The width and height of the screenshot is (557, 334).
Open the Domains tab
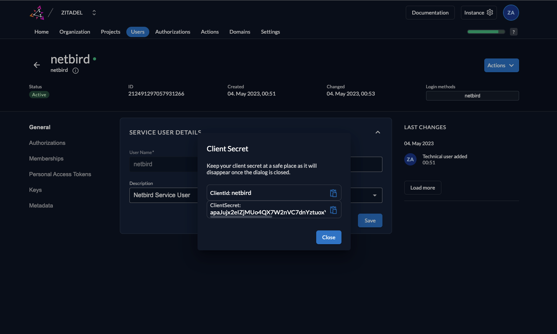pyautogui.click(x=240, y=32)
